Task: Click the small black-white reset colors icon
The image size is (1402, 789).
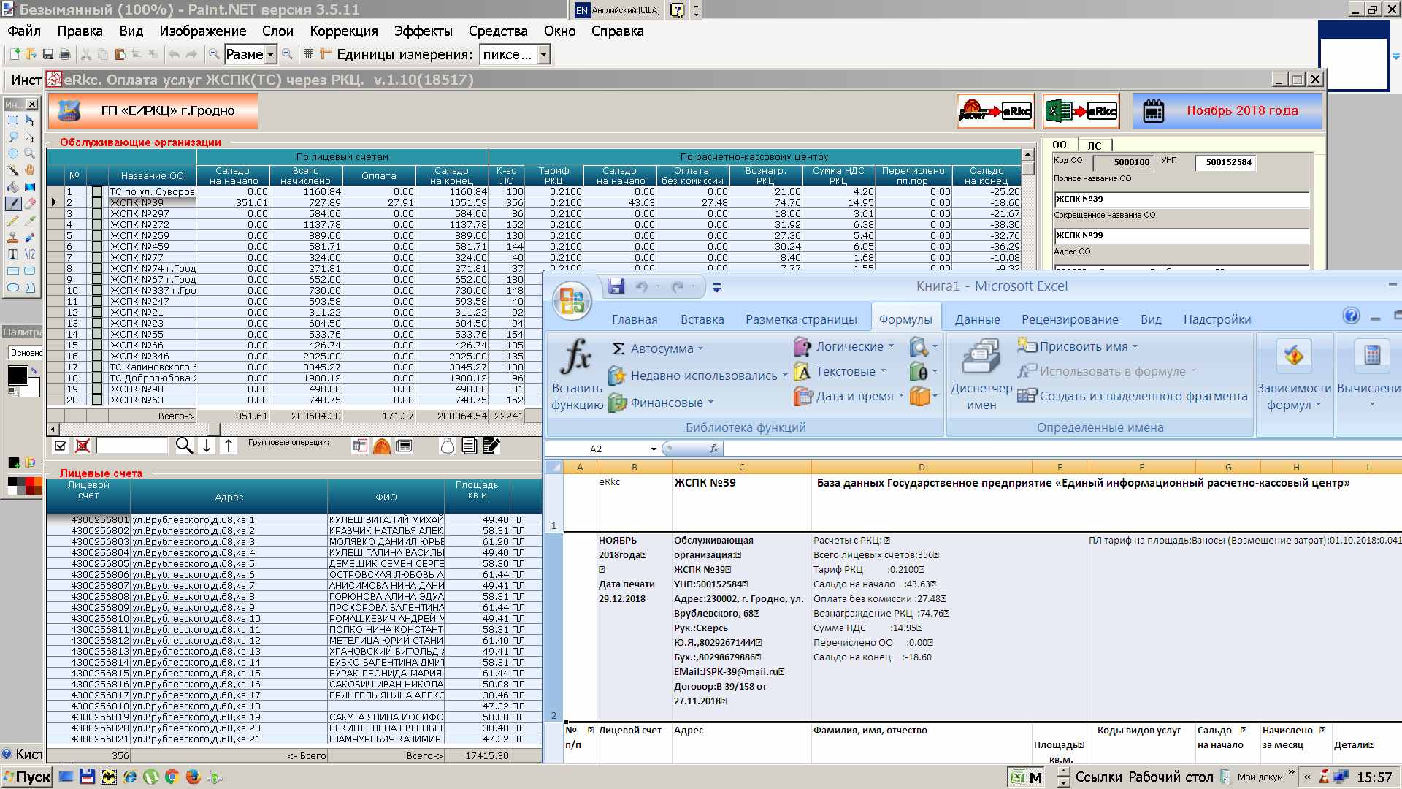Action: (12, 392)
